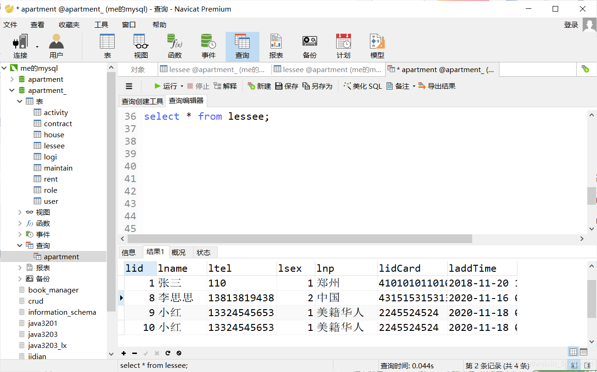
Task: Open the 工具 menu
Action: coord(101,24)
